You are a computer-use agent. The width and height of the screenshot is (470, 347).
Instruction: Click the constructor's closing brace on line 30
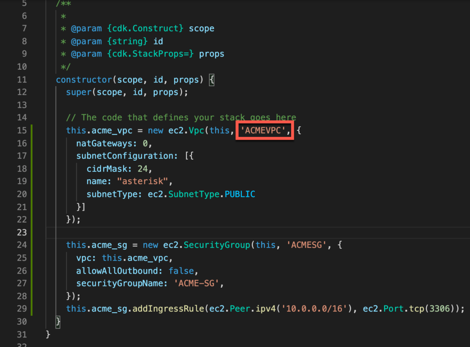tap(58, 322)
